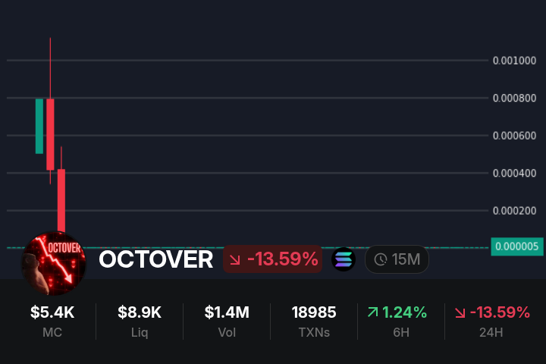Viewport: 546px width, 364px height.
Task: Select the $8.9K Liq stat
Action: pyautogui.click(x=140, y=320)
